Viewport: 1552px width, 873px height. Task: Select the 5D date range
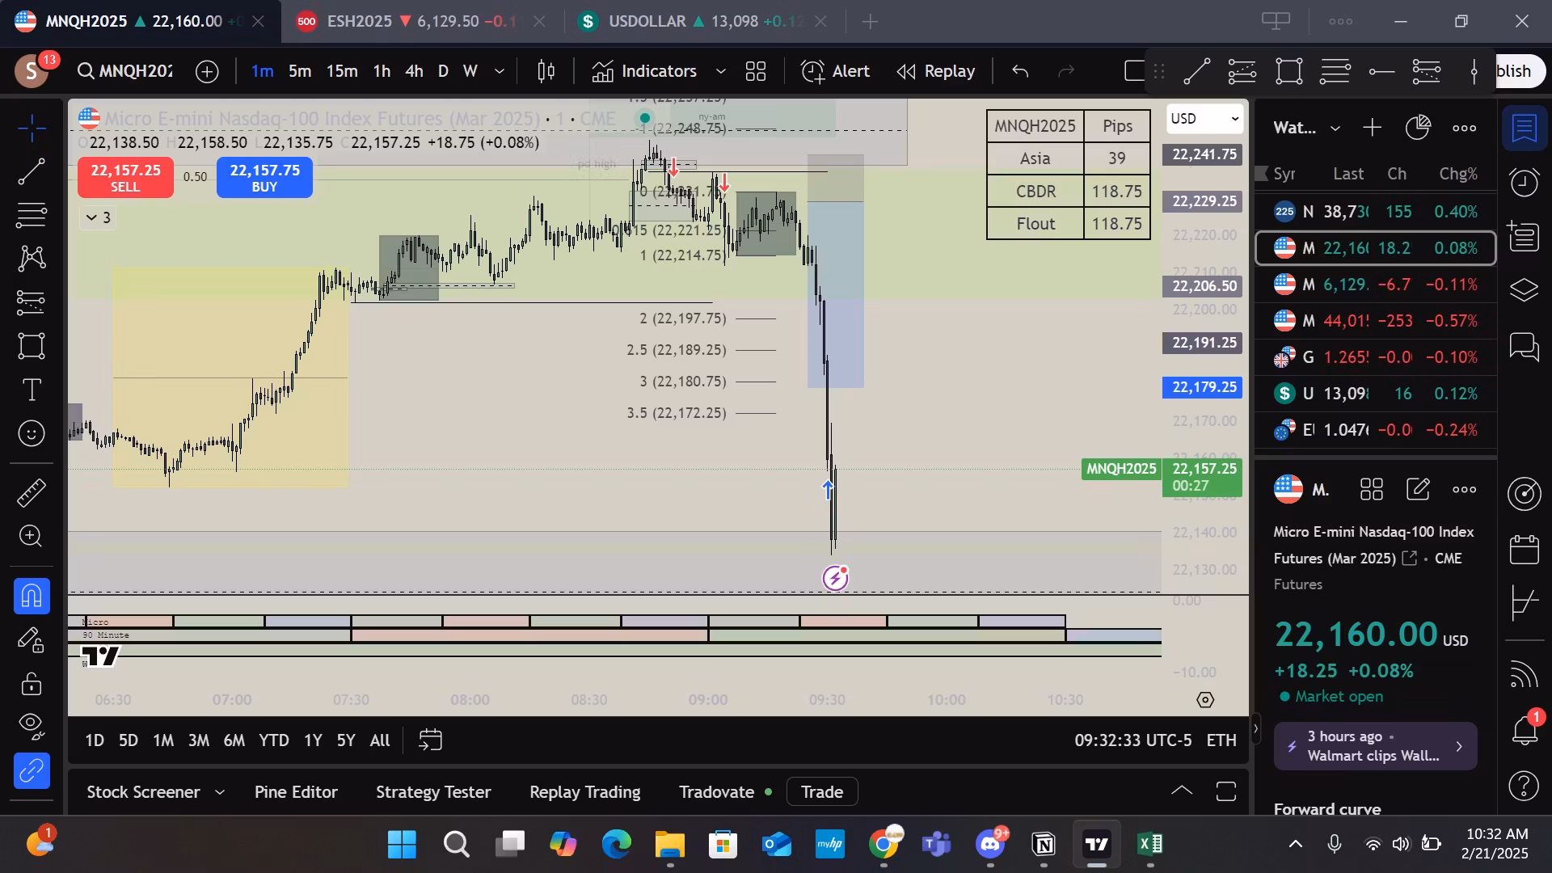[128, 740]
